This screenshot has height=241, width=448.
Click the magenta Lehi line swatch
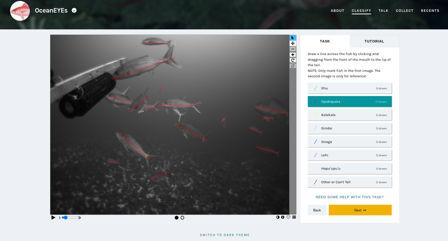(316, 155)
